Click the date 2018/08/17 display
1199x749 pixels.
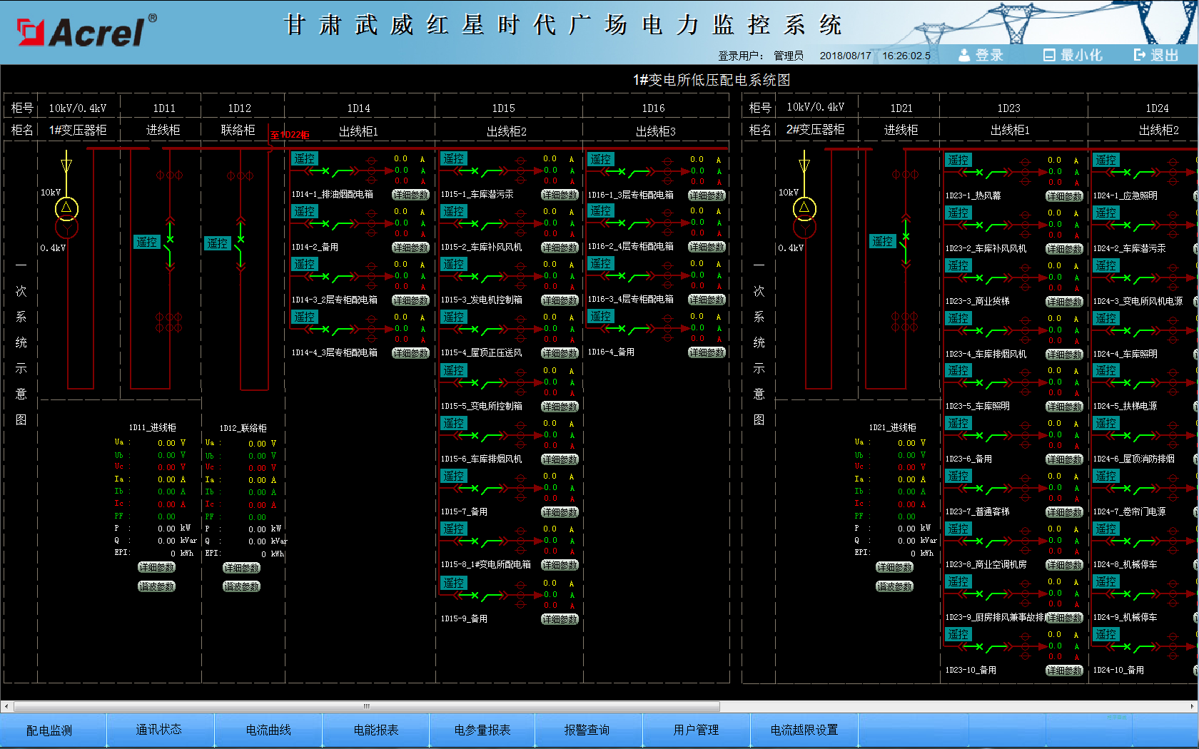pyautogui.click(x=846, y=56)
